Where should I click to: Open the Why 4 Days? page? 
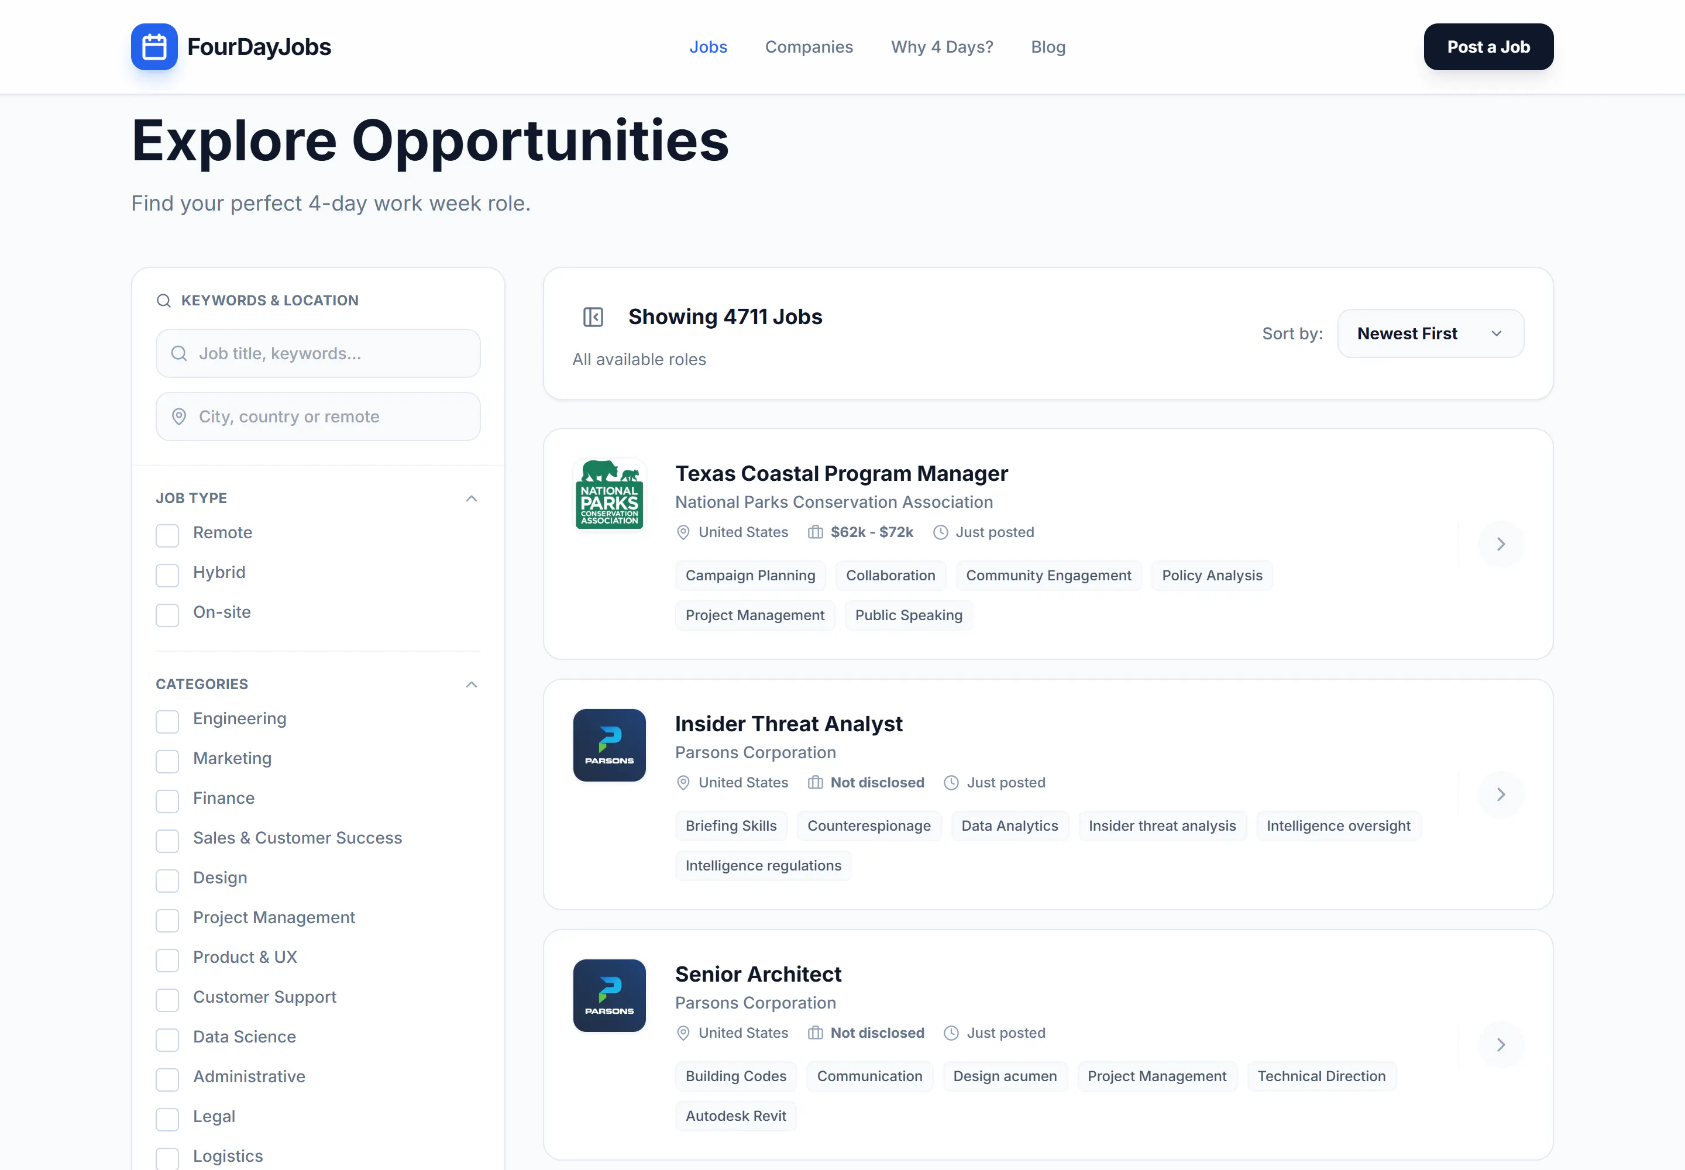(x=941, y=47)
